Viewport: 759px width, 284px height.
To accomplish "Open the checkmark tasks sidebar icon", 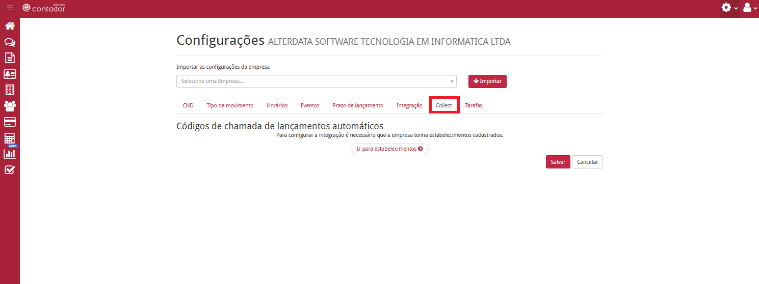I will tap(10, 170).
